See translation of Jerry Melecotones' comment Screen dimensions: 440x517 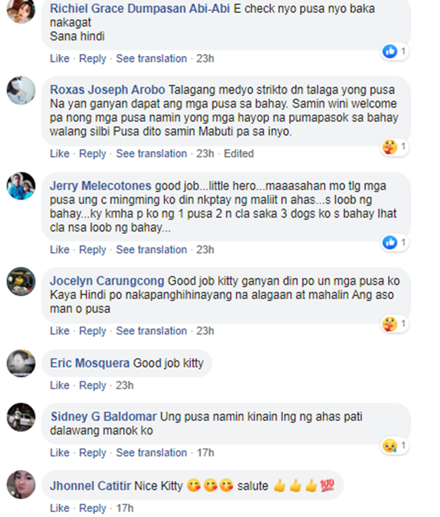pyautogui.click(x=151, y=250)
